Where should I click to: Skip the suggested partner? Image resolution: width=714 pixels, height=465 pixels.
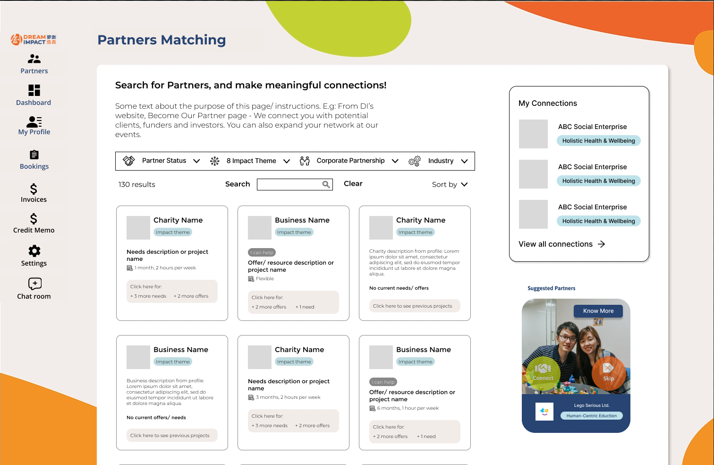[608, 372]
